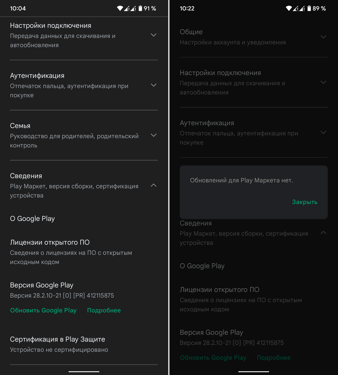Image resolution: width=338 pixels, height=375 pixels.
Task: Tap Подробнее link in left screen
Action: (x=104, y=310)
